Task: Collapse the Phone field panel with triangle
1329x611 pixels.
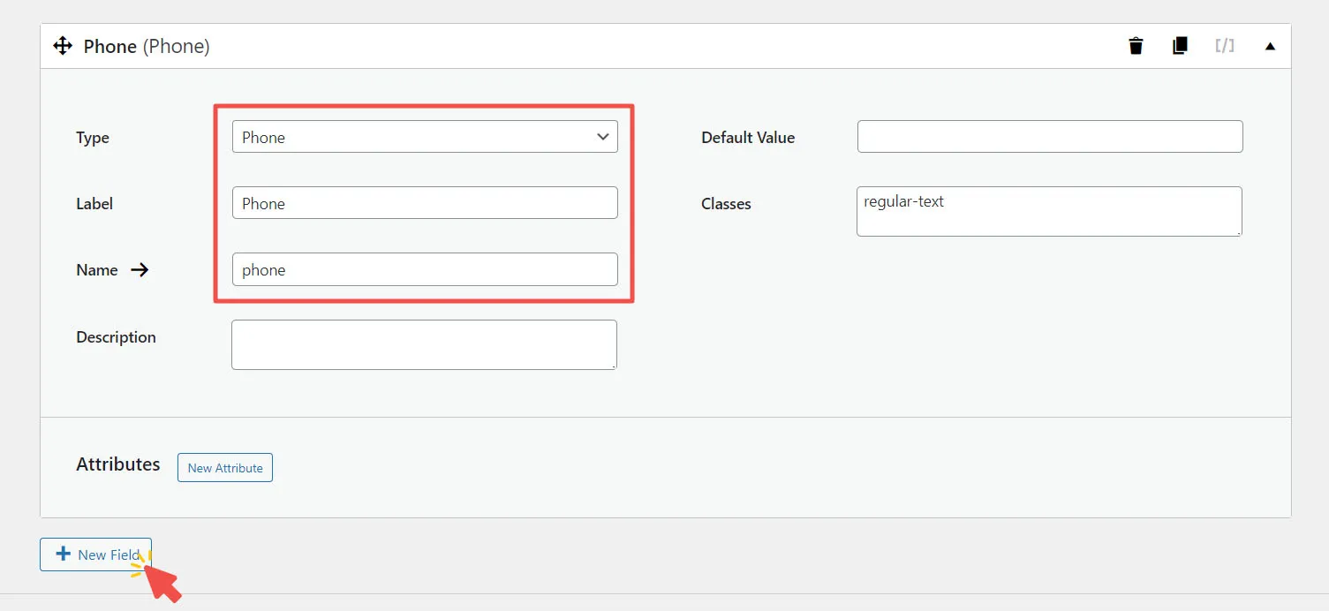Action: [1270, 46]
